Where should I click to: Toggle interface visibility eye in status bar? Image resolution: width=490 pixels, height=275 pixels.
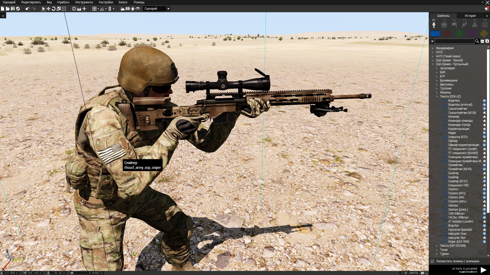point(72,273)
